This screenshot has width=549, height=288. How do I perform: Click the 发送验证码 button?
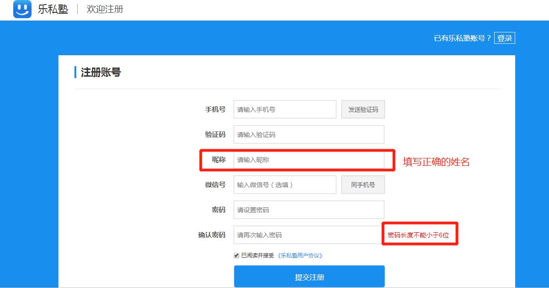point(363,110)
